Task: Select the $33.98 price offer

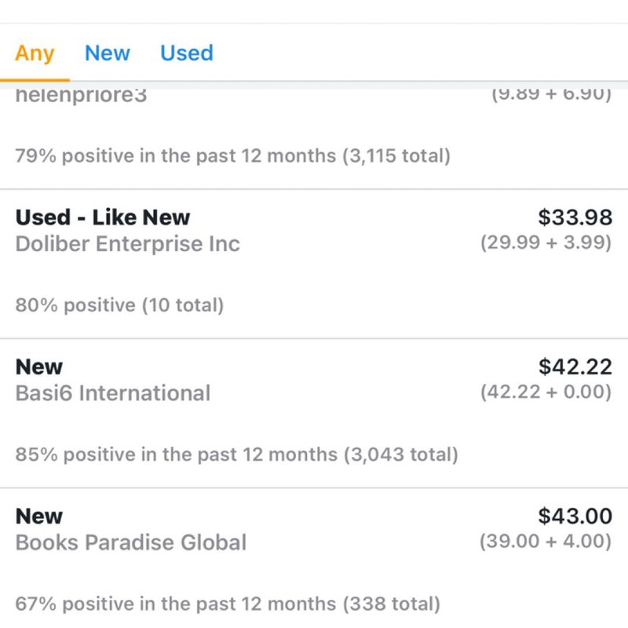Action: point(575,217)
